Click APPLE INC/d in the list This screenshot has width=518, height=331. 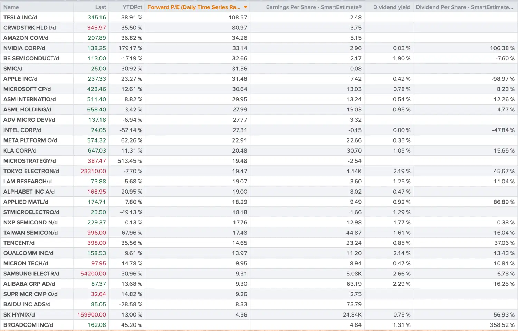coord(20,79)
